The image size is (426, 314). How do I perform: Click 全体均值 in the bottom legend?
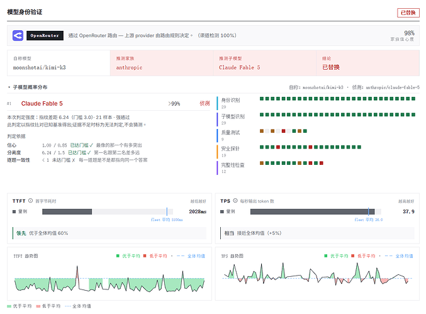pos(78,306)
